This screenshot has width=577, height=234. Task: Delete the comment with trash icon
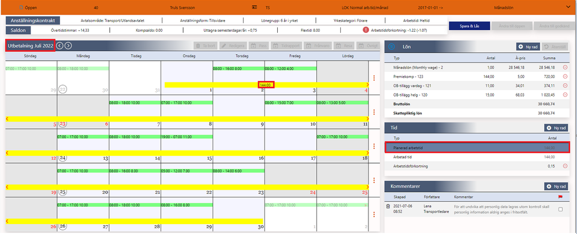point(388,207)
